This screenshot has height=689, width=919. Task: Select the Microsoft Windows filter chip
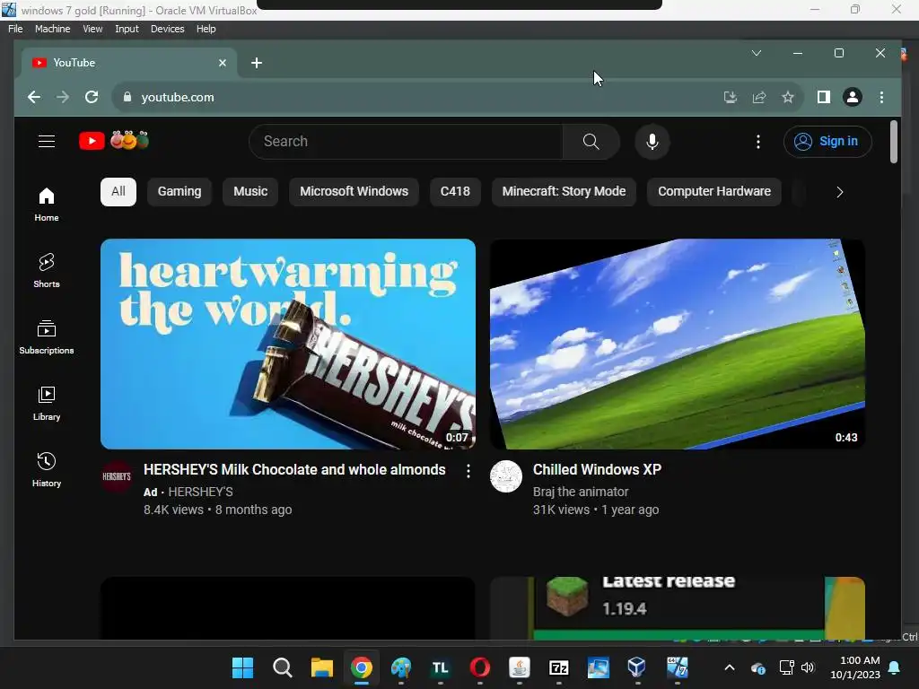354,192
